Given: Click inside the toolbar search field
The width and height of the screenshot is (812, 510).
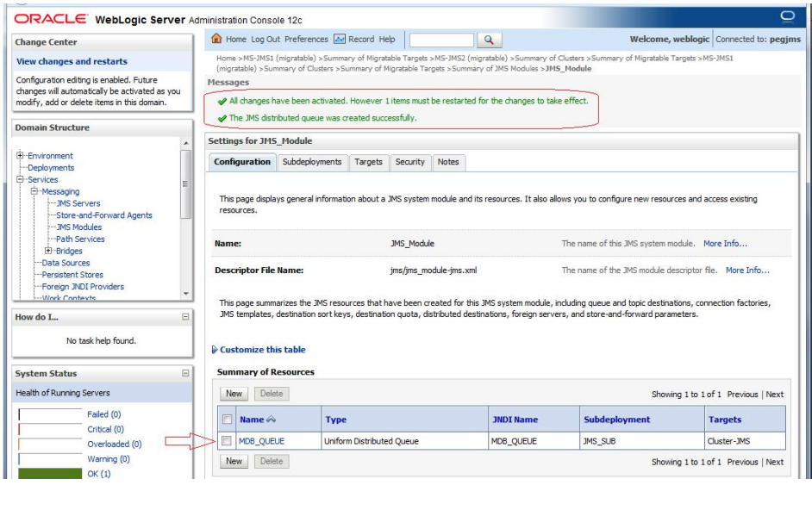Looking at the screenshot, I should [441, 40].
